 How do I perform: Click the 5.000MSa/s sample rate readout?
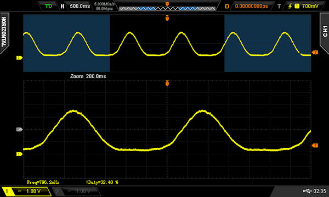[x=104, y=4]
